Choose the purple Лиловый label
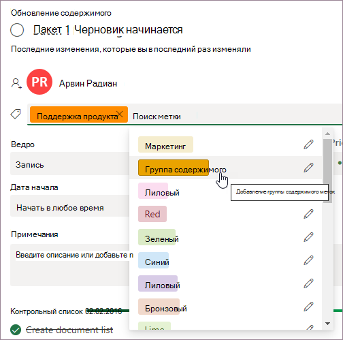Screen dimensions: 343x340 click(x=158, y=283)
